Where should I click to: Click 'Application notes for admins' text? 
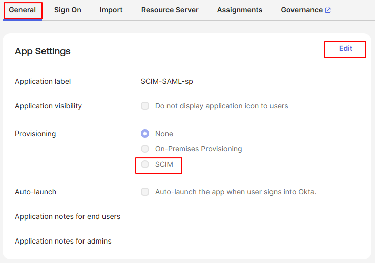click(63, 241)
